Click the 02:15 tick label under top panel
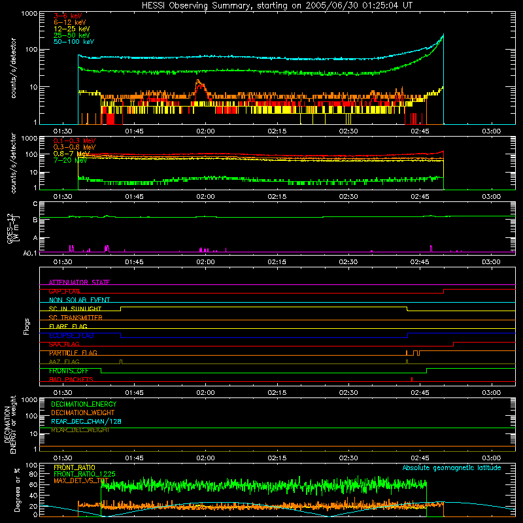The width and height of the screenshot is (523, 523). tap(277, 131)
